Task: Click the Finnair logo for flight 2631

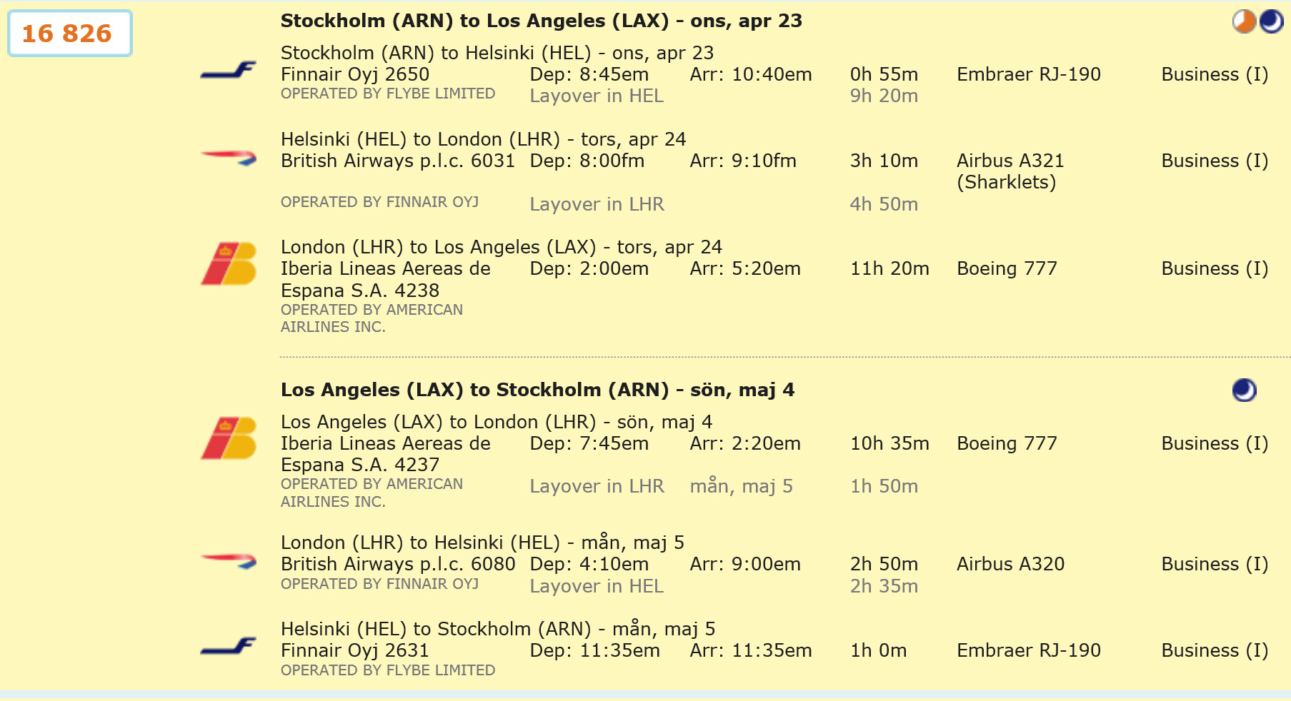Action: click(229, 647)
